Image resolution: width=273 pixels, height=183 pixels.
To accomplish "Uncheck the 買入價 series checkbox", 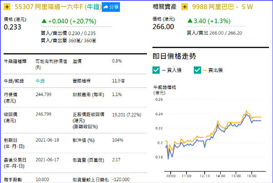I will coord(156,70).
